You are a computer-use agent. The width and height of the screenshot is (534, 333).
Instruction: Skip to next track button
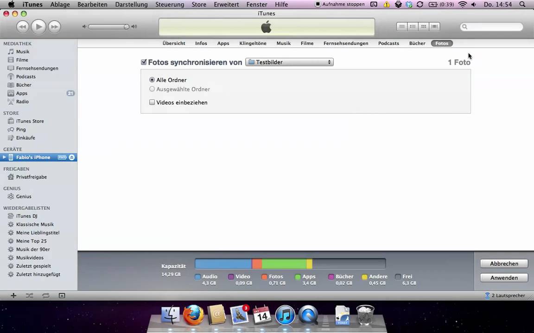click(54, 26)
